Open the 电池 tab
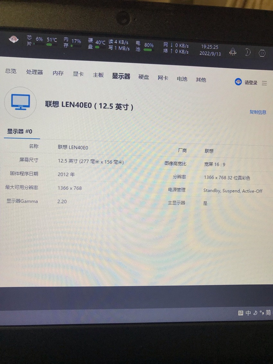Image resolution: width=273 pixels, height=364 pixels. click(182, 79)
